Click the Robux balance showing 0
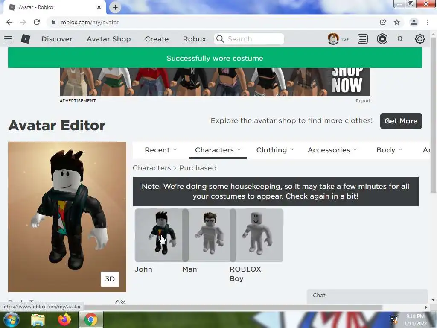437x328 pixels. (x=399, y=39)
